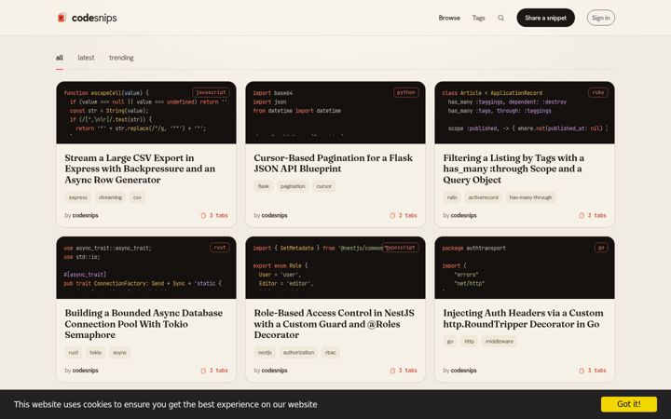Viewport: 671px width, 419px height.
Task: Click the 'rails' tag chip
Action: pos(452,197)
